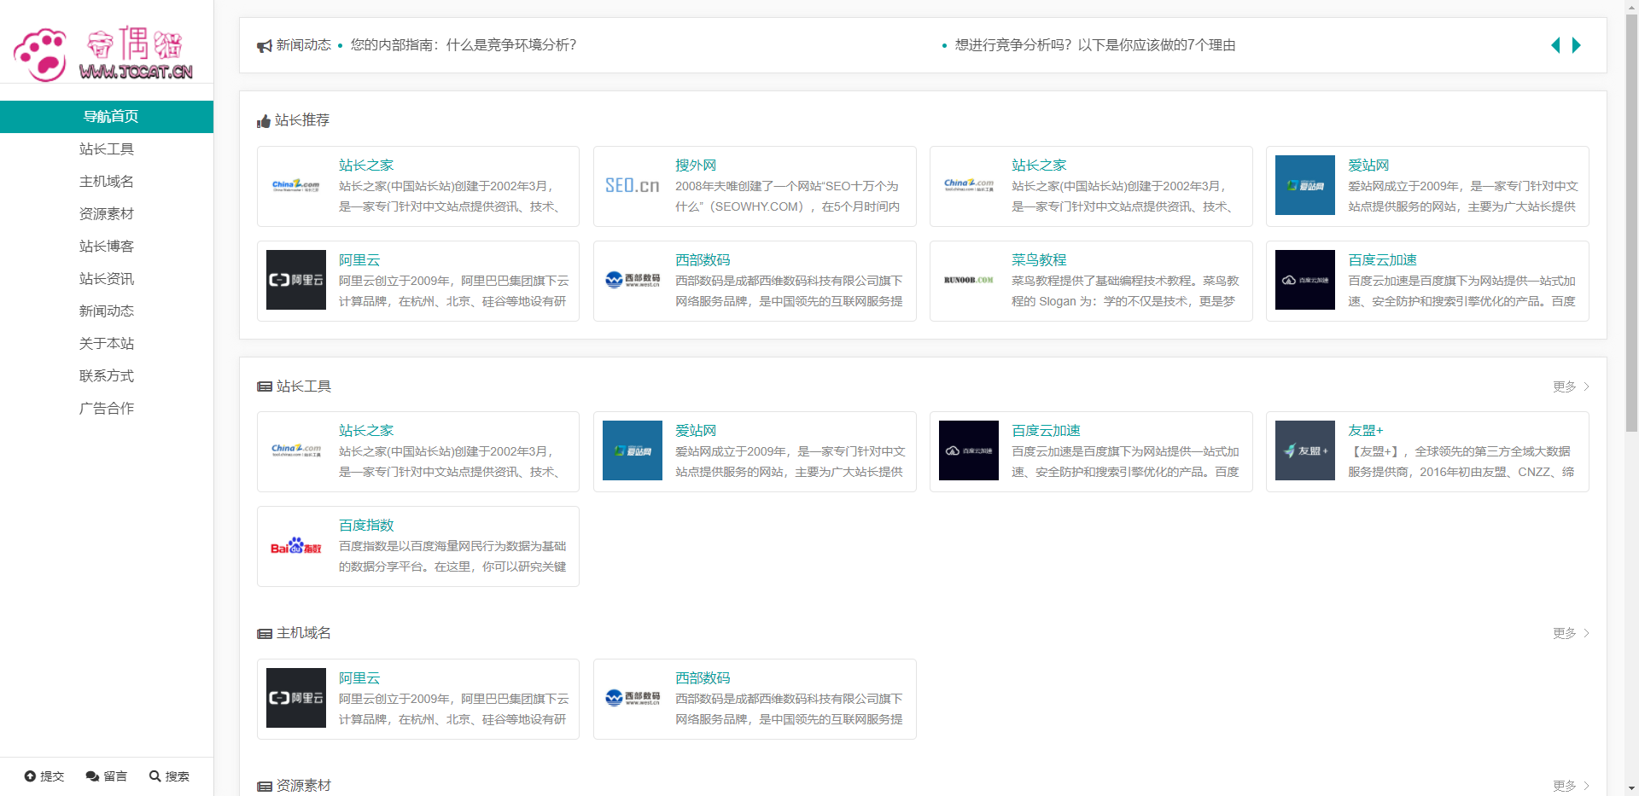Image resolution: width=1639 pixels, height=796 pixels.
Task: Click the 新闻动态 label in news bar
Action: (x=303, y=45)
